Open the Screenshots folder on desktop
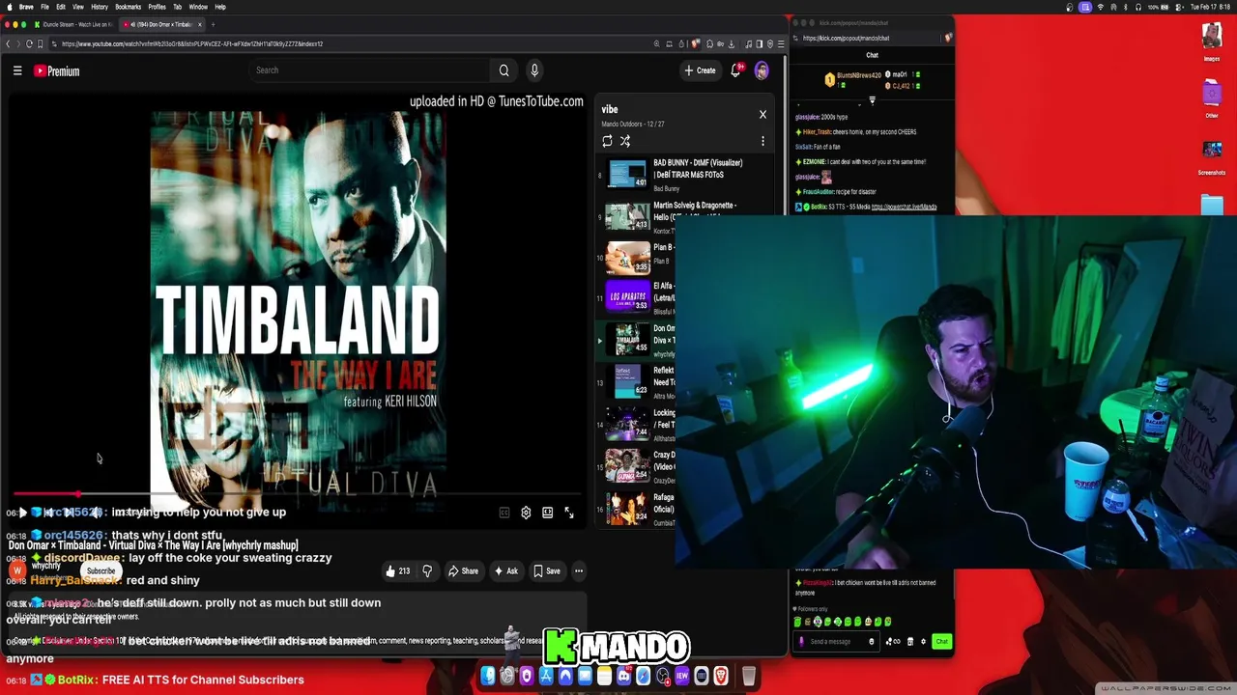The width and height of the screenshot is (1237, 695). tap(1212, 157)
